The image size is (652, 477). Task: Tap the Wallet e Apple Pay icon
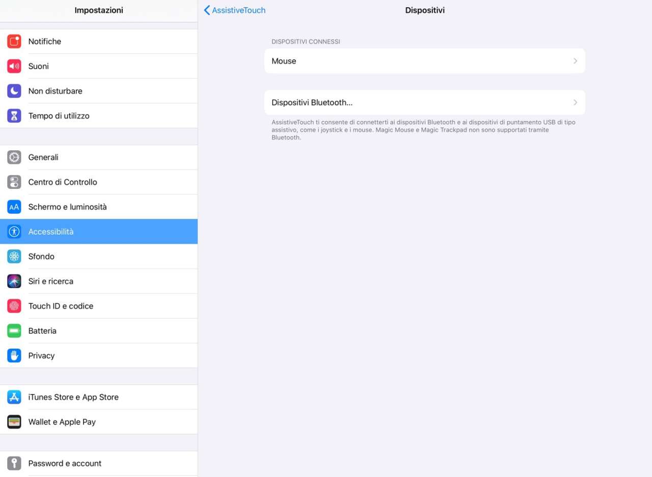click(x=14, y=422)
